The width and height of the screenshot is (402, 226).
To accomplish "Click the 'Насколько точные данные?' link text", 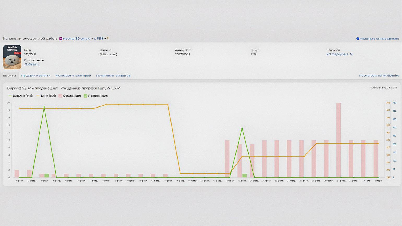I will point(379,39).
